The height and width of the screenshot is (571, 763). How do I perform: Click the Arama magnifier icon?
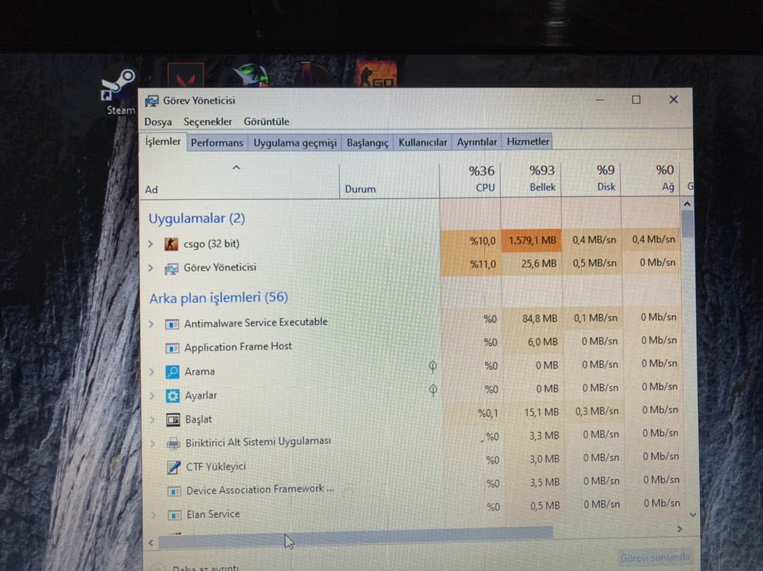click(x=172, y=372)
